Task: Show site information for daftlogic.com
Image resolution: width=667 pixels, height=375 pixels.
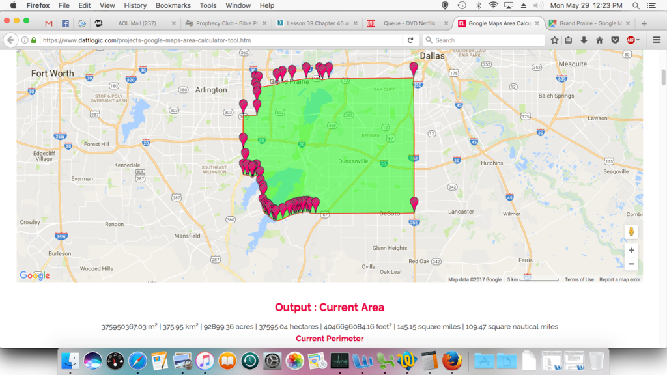Action: coord(25,40)
